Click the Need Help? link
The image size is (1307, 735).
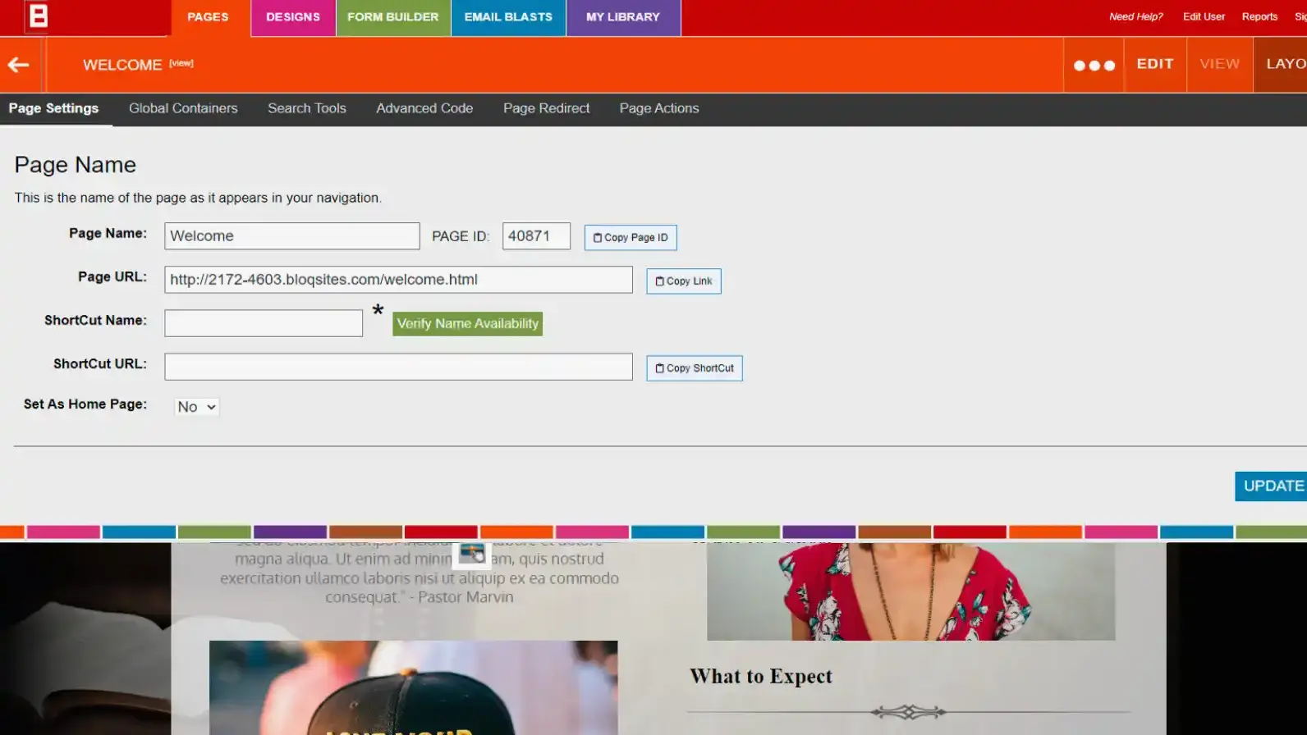point(1135,16)
